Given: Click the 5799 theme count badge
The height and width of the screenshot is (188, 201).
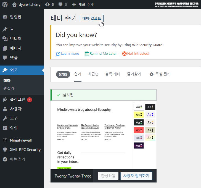Looking at the screenshot, I should tap(63, 74).
